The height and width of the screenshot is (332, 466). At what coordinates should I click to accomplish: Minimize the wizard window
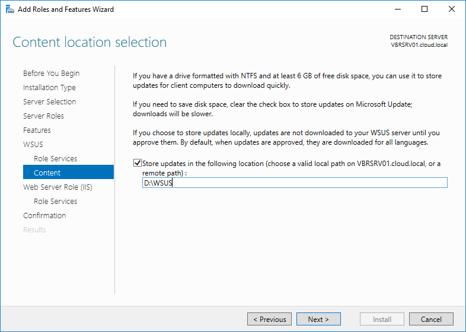coord(397,9)
